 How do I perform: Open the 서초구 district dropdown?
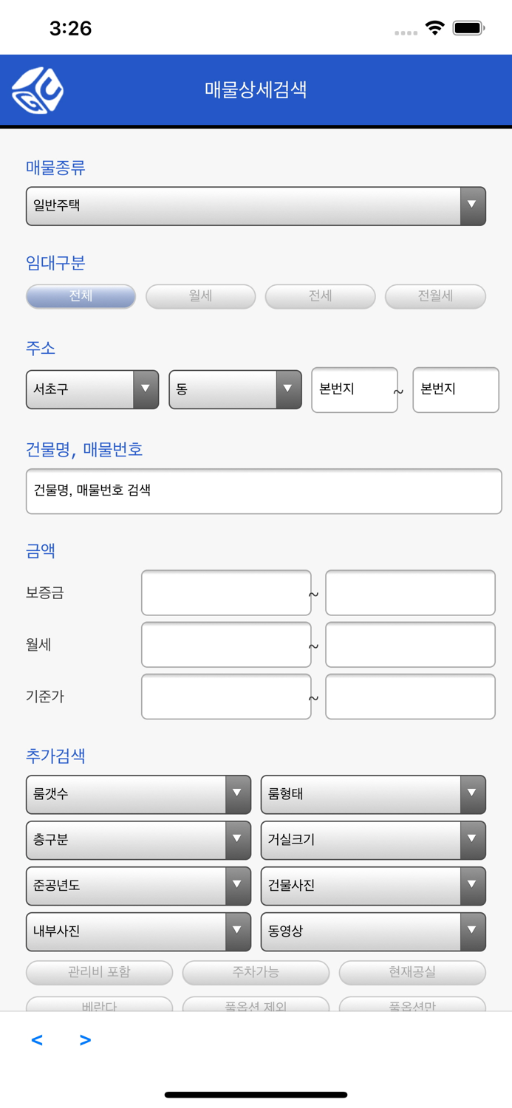[91, 390]
